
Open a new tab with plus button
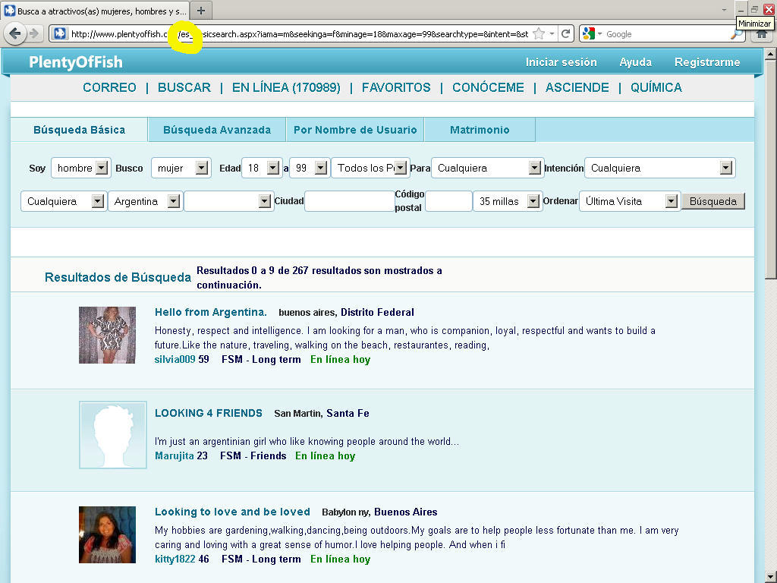coord(200,11)
